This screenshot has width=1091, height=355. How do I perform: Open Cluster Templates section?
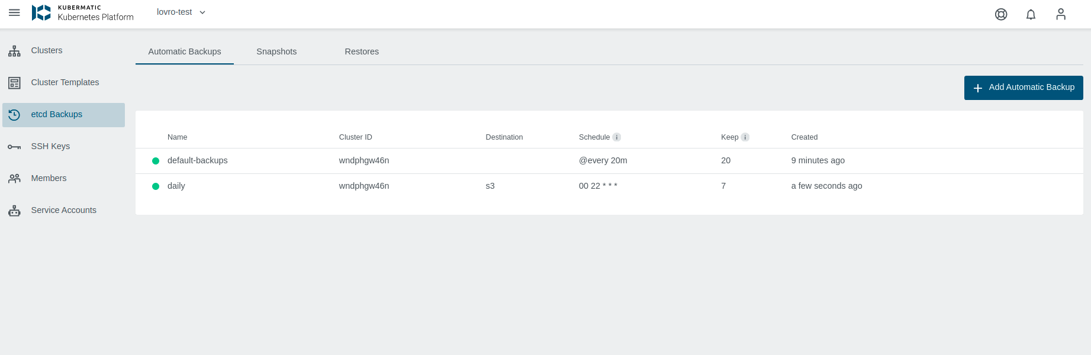pos(65,82)
